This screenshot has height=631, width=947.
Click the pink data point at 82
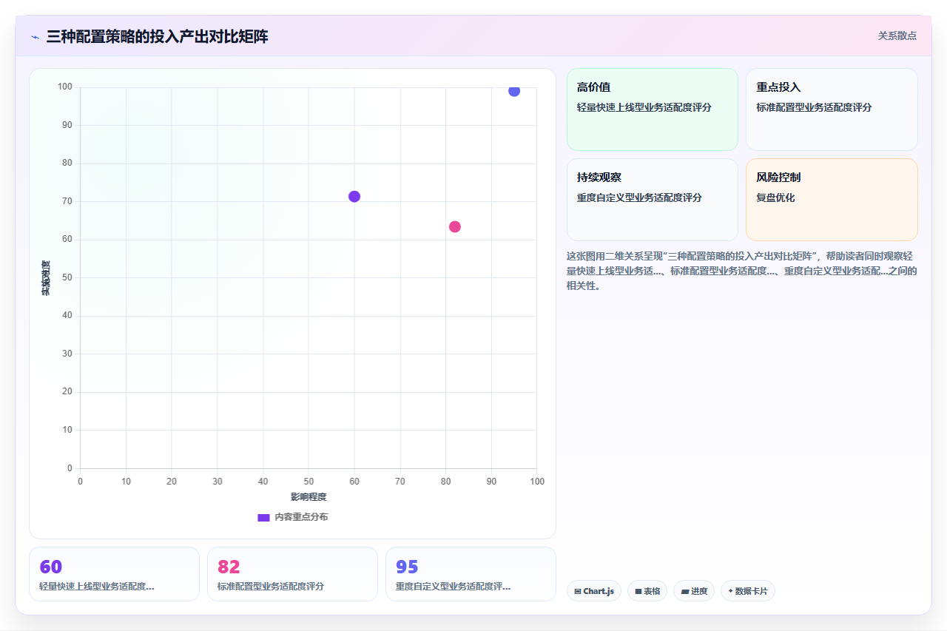455,226
